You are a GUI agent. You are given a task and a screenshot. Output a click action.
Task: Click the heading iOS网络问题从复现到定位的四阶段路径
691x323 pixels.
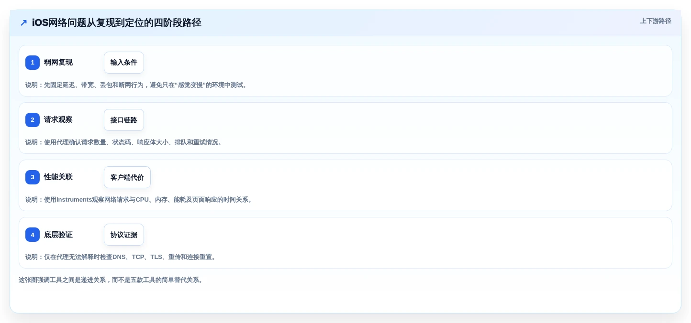(117, 23)
